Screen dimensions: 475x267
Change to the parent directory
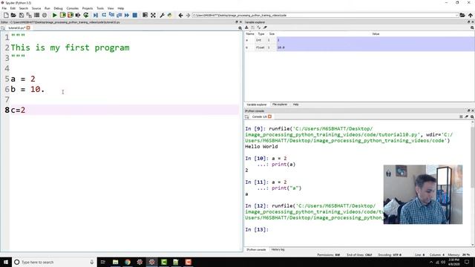[x=470, y=15]
